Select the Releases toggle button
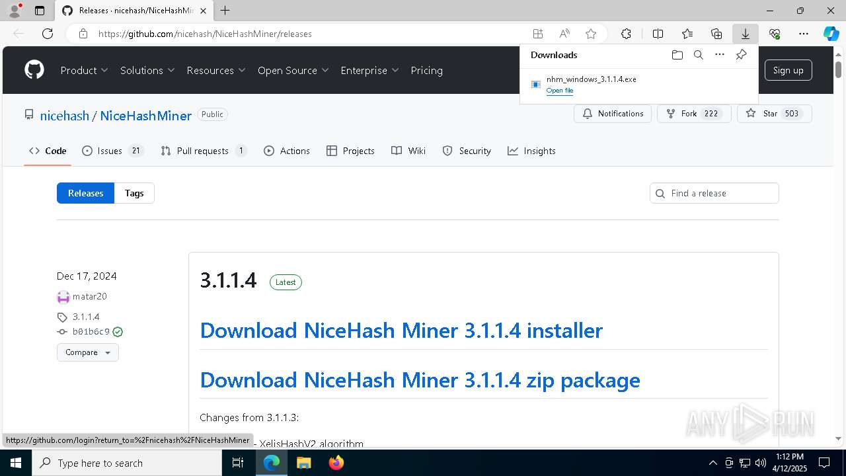 85,193
